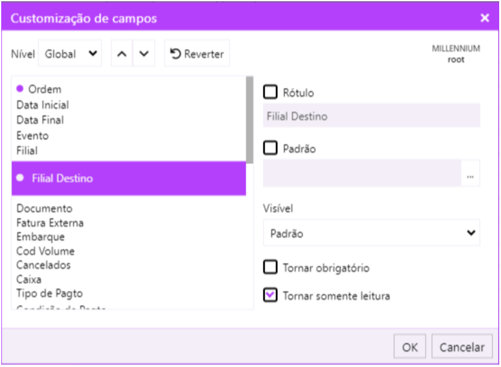Select Ordem in the field list

[x=45, y=89]
